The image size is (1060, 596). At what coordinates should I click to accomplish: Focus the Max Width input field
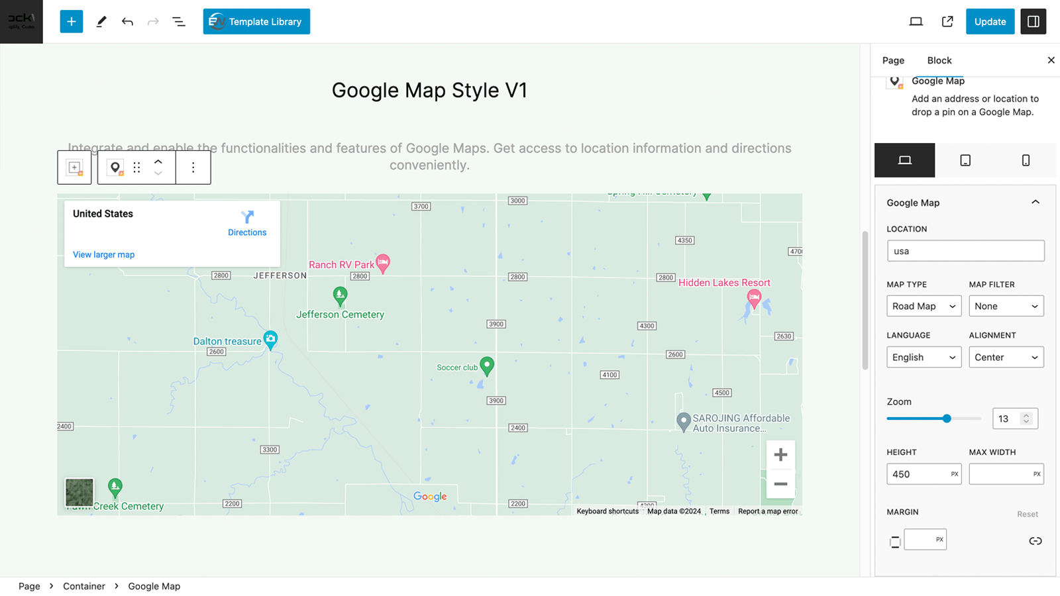pyautogui.click(x=1006, y=474)
